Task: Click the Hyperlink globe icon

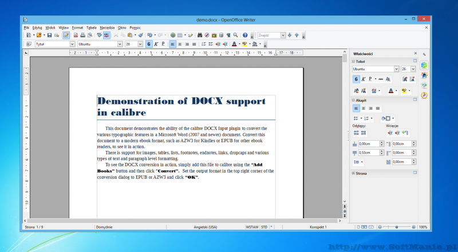Action: 173,35
